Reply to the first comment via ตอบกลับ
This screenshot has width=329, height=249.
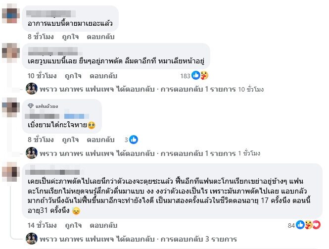(100, 37)
